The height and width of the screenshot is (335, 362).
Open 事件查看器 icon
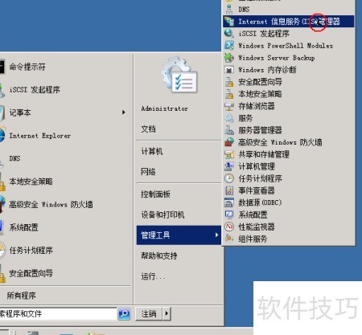(229, 190)
